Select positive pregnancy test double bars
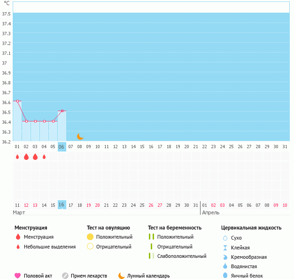The height and width of the screenshot is (279, 294). tap(151, 237)
